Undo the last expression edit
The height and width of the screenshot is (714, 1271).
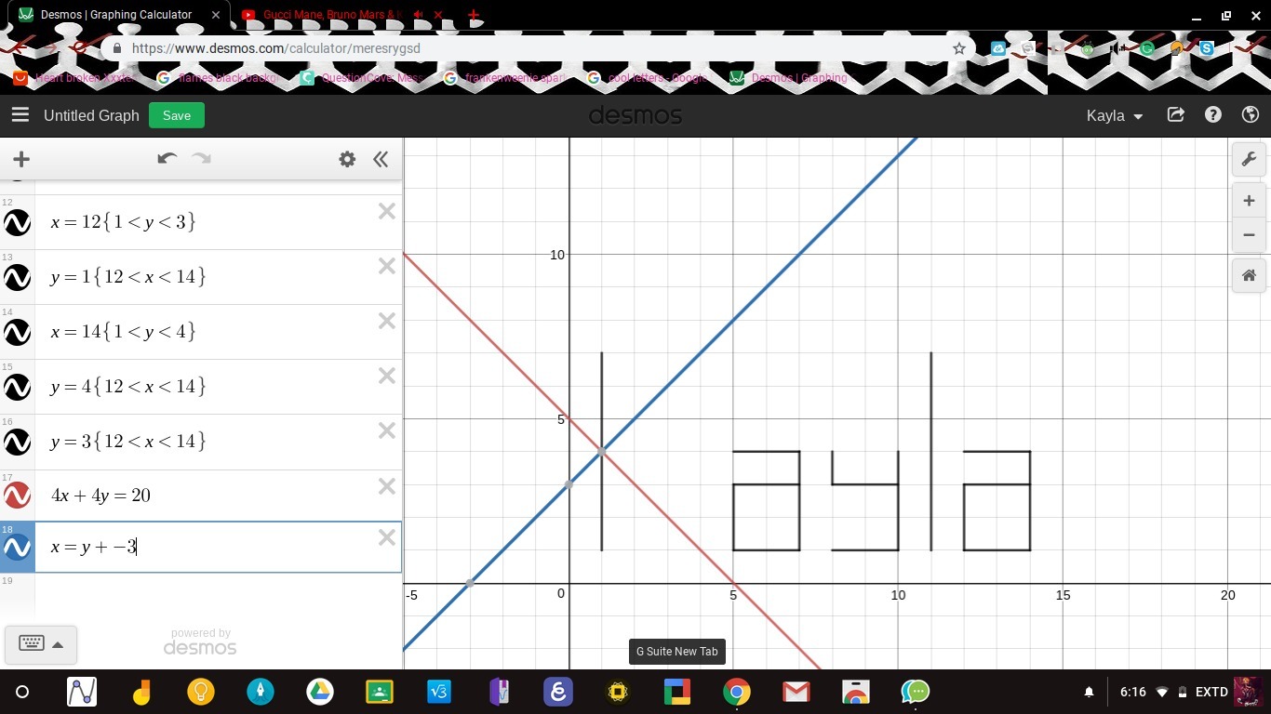pos(167,159)
